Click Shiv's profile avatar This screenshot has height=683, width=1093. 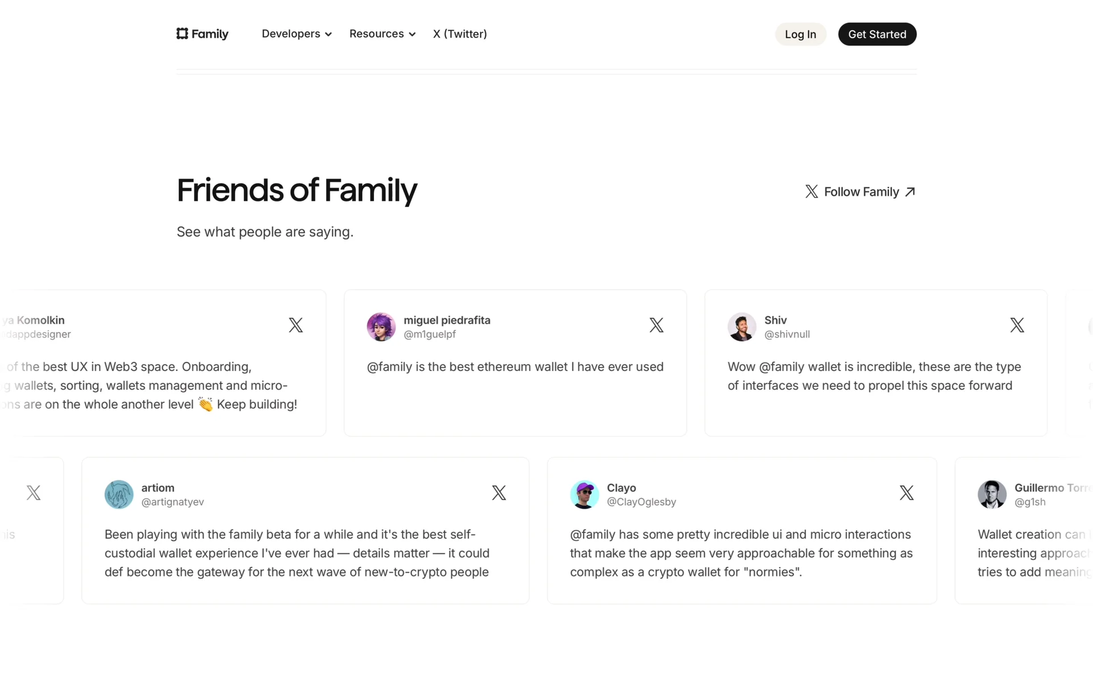coord(741,327)
